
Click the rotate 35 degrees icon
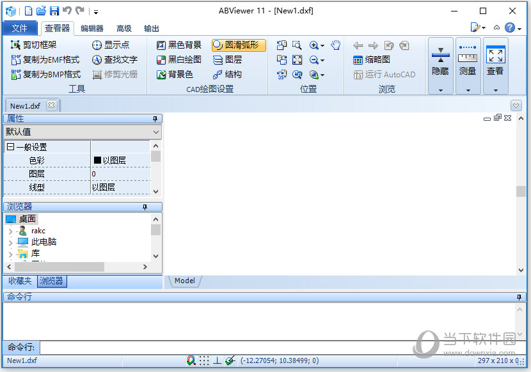(x=281, y=75)
